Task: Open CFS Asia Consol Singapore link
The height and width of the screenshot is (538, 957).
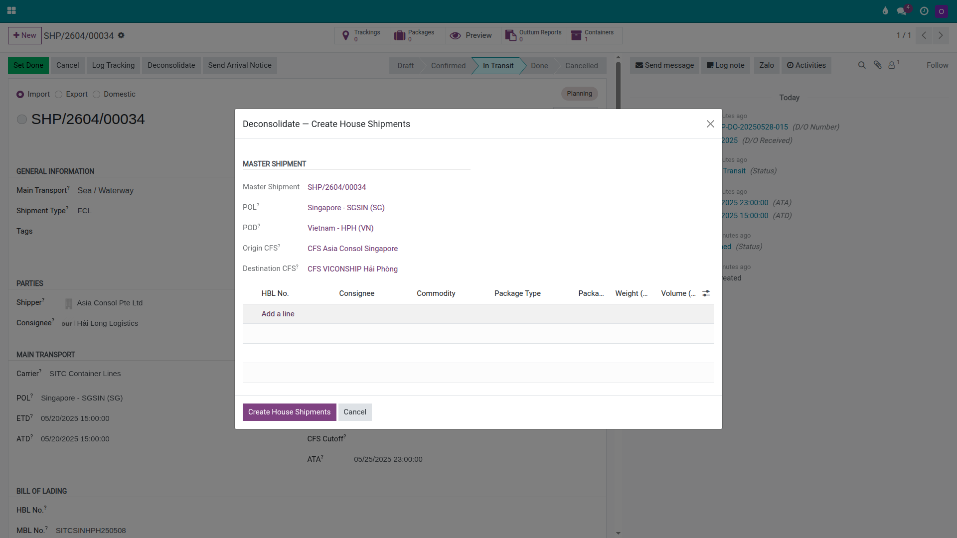Action: coord(352,249)
